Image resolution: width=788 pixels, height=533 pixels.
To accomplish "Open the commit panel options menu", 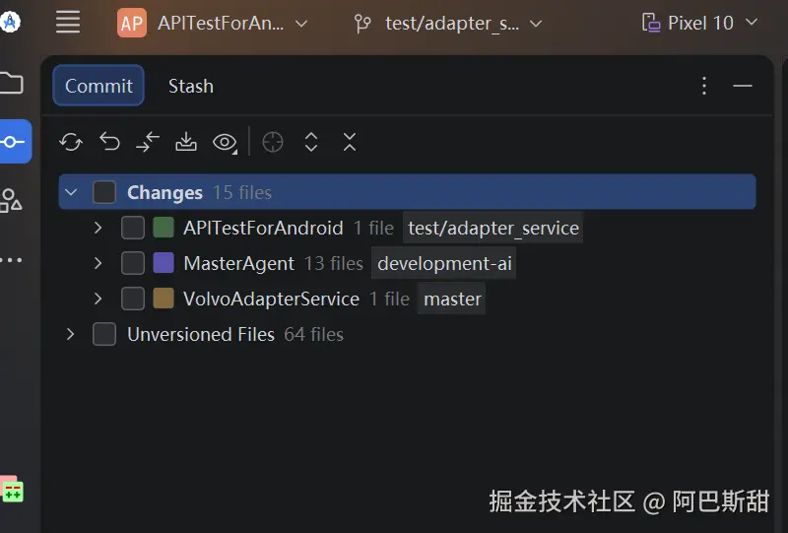I will [x=704, y=86].
